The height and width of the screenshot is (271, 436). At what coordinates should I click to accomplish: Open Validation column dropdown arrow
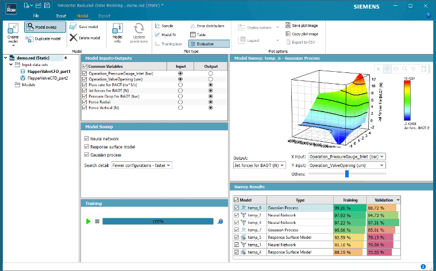click(x=398, y=200)
